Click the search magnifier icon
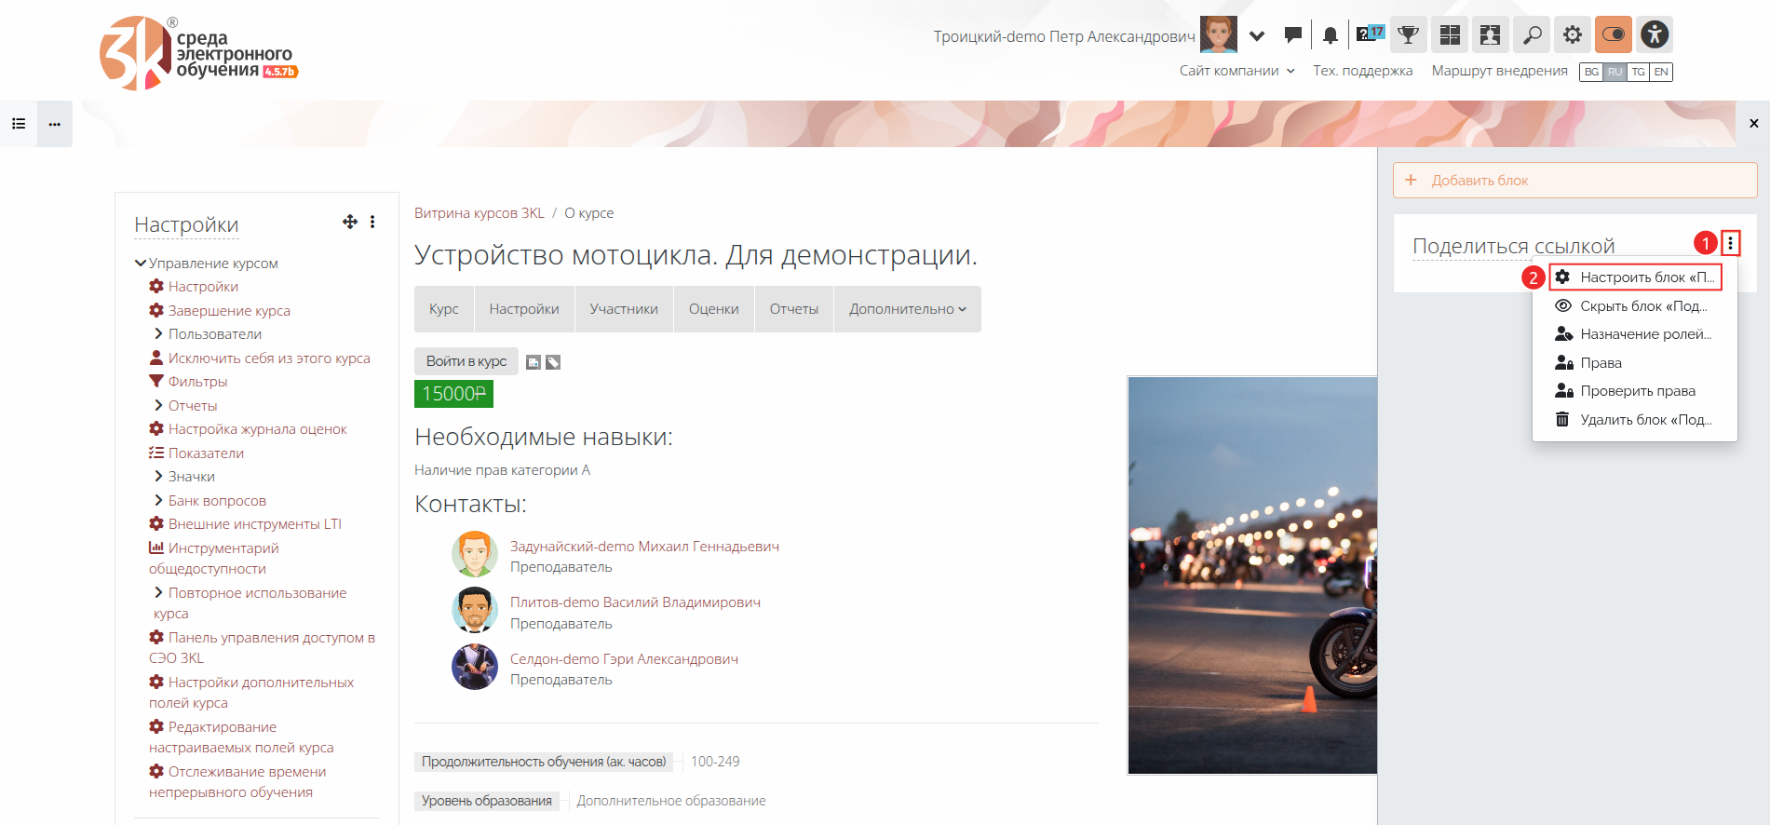 [x=1532, y=35]
